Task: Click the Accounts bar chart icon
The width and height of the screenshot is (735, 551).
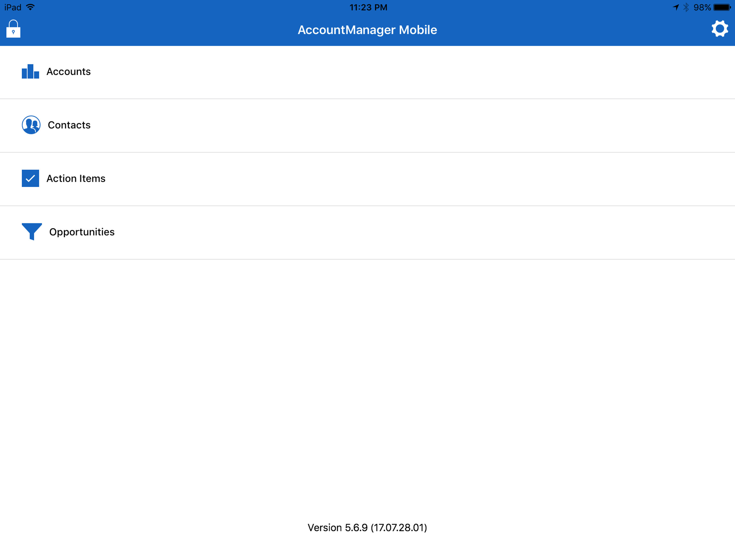Action: pyautogui.click(x=30, y=72)
